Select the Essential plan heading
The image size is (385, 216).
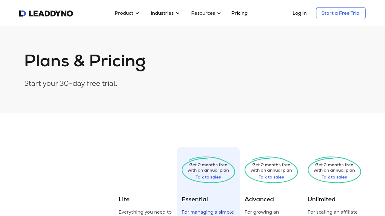pos(195,199)
